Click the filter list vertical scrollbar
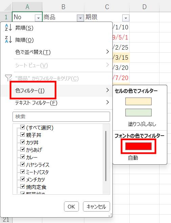Viewport: 171px width, 223px height. pos(106,156)
